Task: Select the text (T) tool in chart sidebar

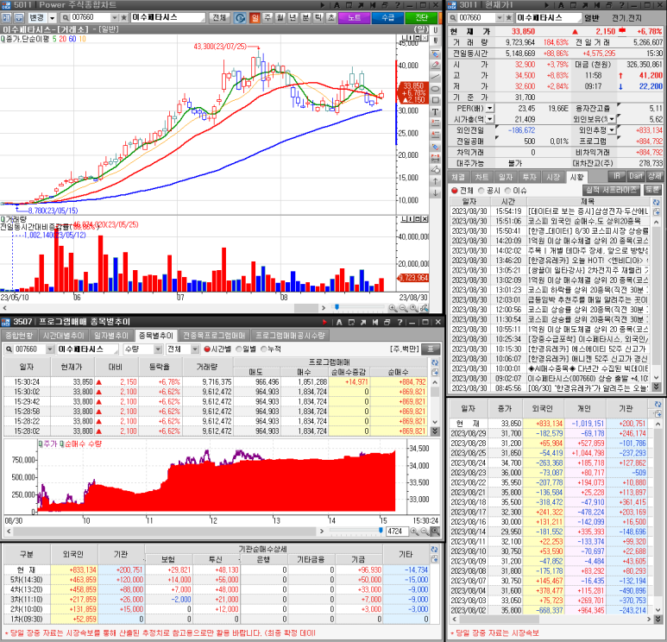Action: click(x=435, y=112)
